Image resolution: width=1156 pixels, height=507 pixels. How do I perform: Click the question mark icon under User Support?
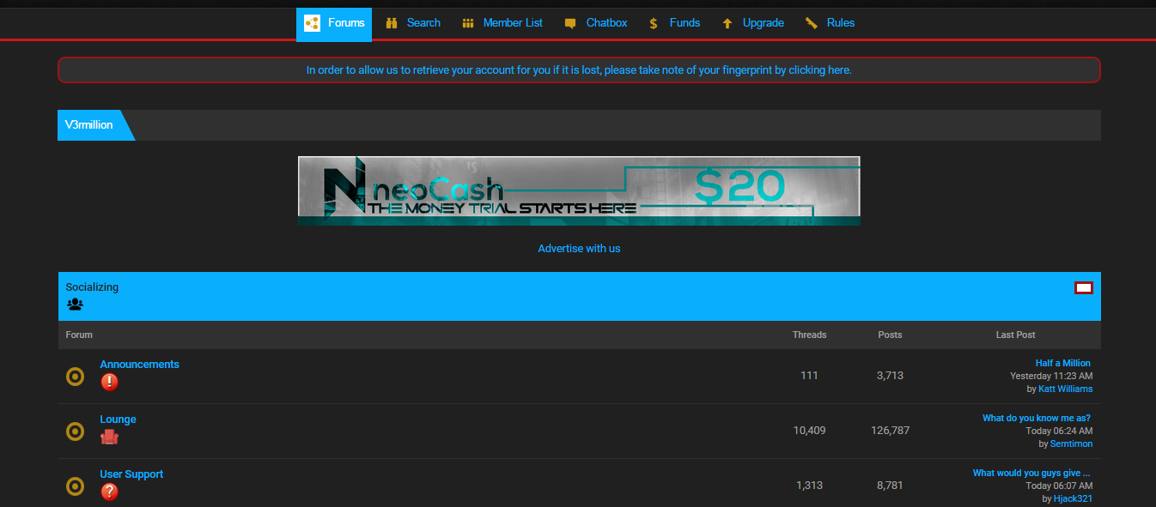pos(109,492)
